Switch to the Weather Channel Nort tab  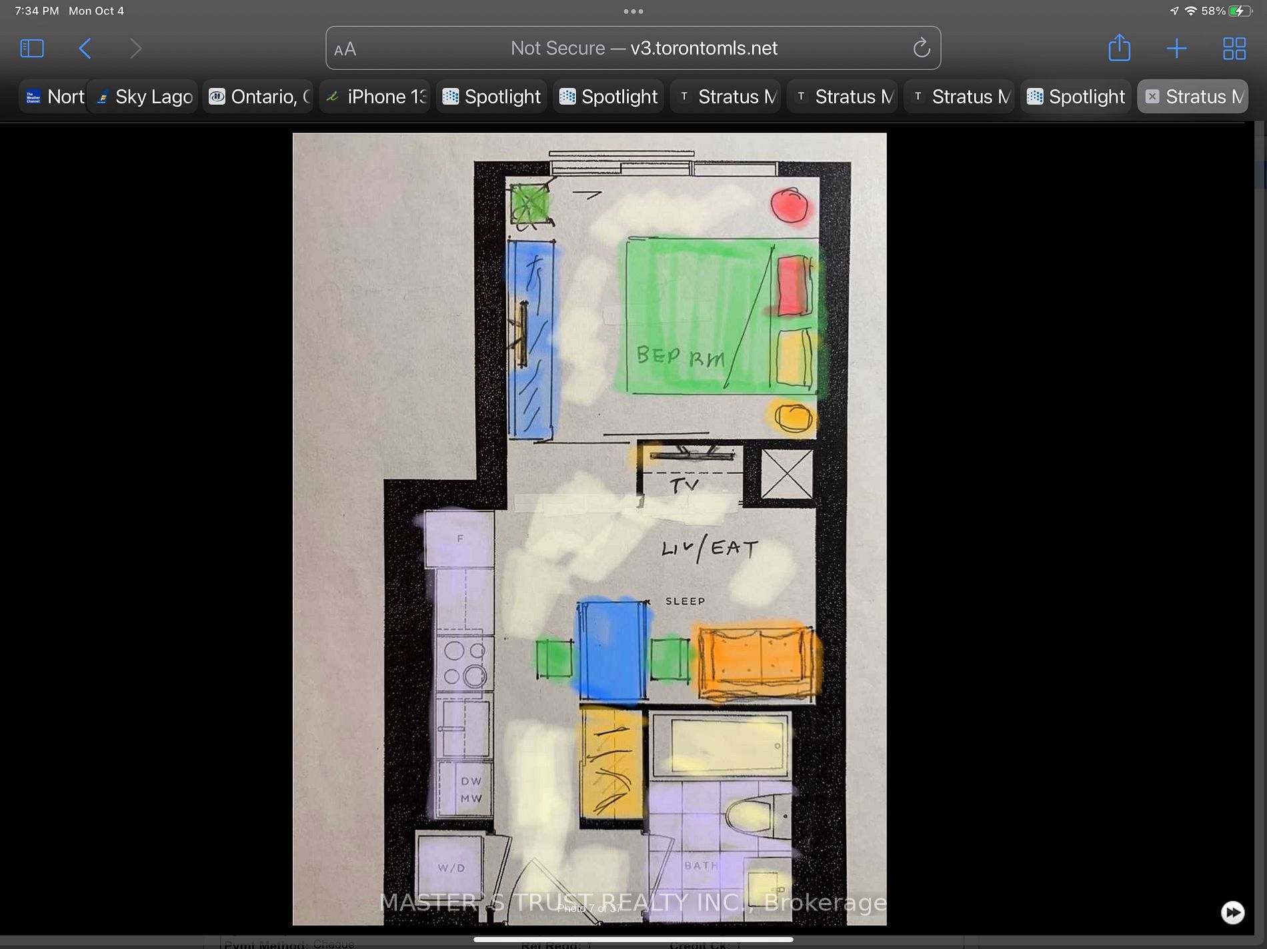coord(53,97)
